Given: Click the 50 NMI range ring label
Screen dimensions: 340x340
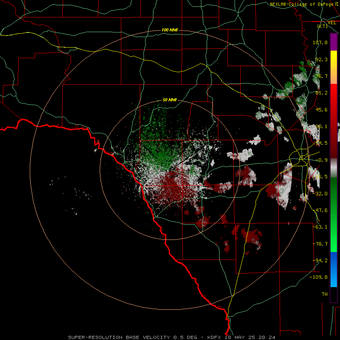Looking at the screenshot, I should point(170,100).
